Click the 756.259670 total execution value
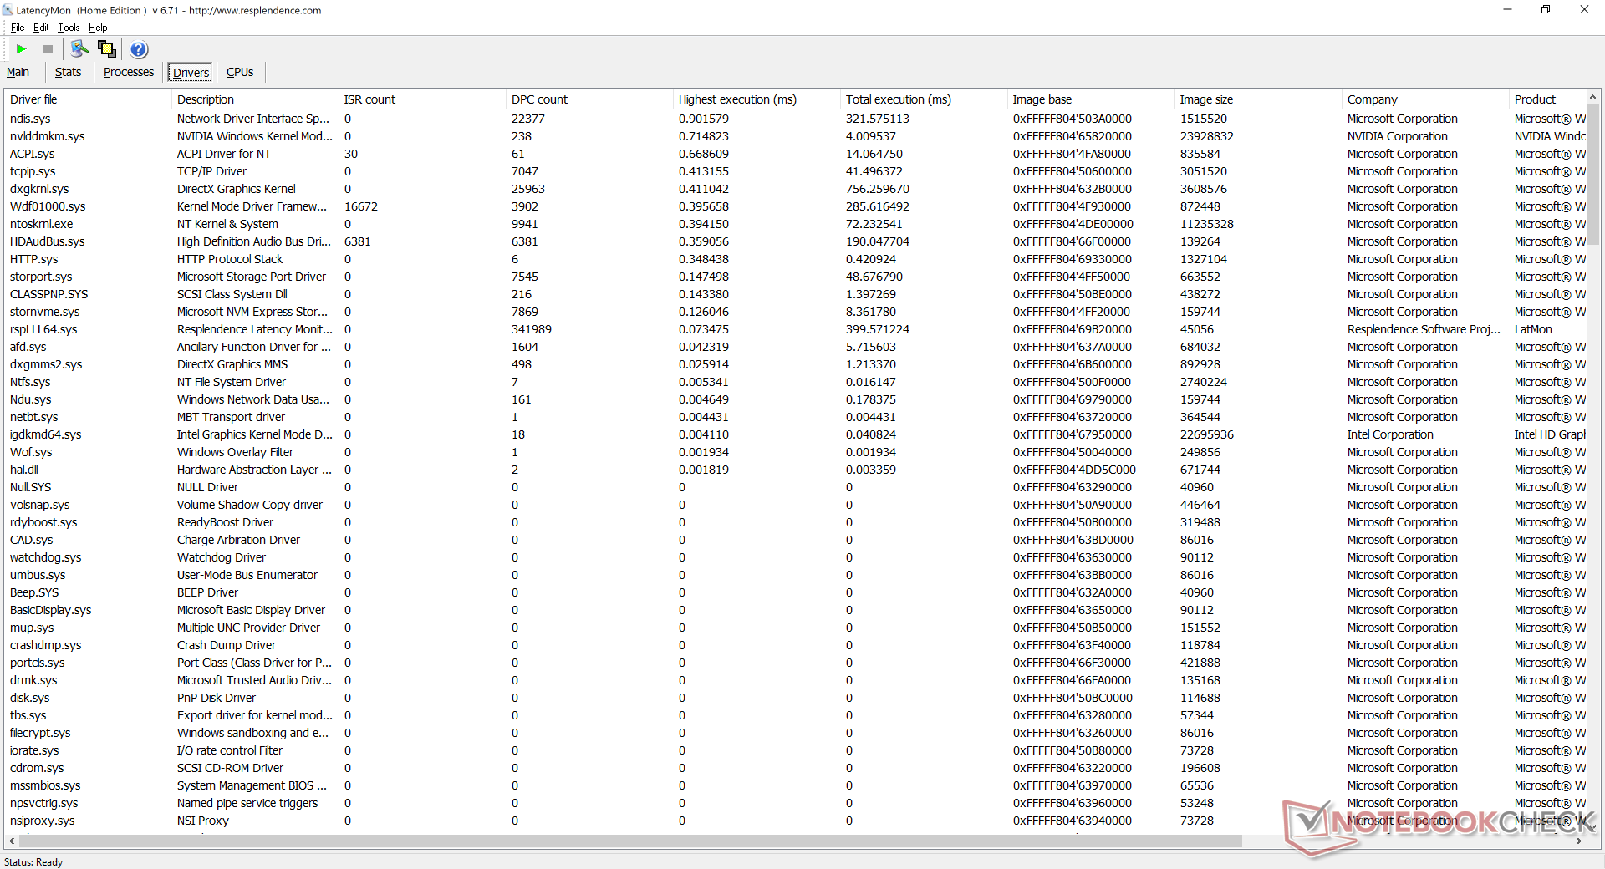1605x869 pixels. 878,189
